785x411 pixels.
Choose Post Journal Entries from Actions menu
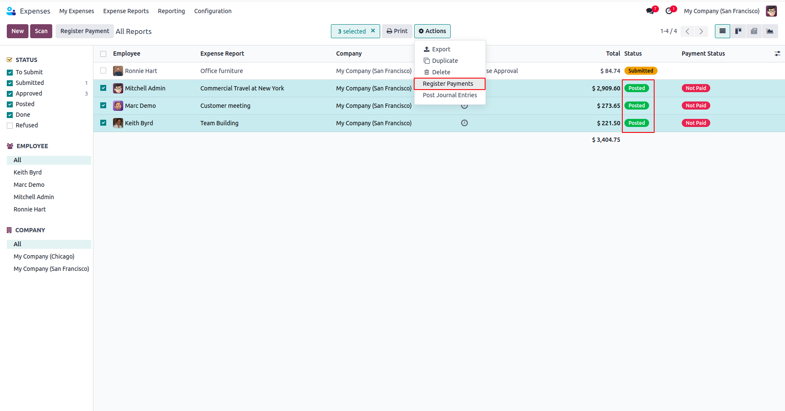click(x=450, y=95)
